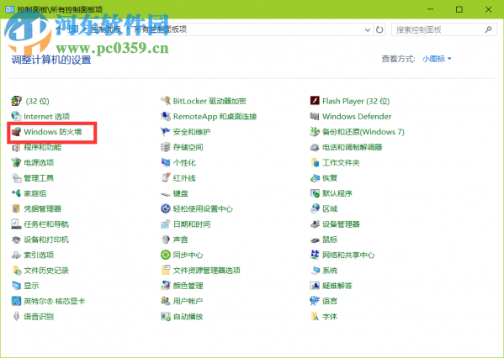
Task: Open the 键盘 icon
Action: tap(166, 193)
